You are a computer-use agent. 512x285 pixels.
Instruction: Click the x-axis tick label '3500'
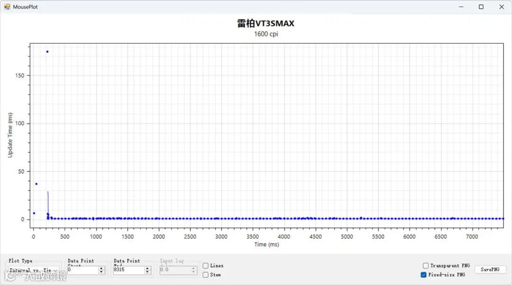pos(253,237)
